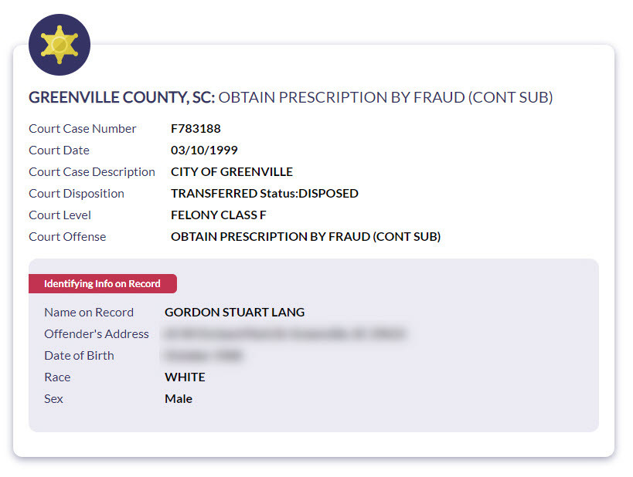The width and height of the screenshot is (633, 477).
Task: Click the sheriff star badge icon
Action: (x=60, y=45)
